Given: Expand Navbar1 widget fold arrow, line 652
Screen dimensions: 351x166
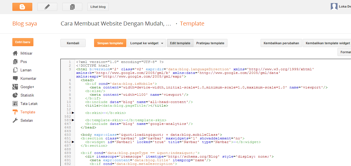Looking at the screenshot, I should (x=73, y=142).
